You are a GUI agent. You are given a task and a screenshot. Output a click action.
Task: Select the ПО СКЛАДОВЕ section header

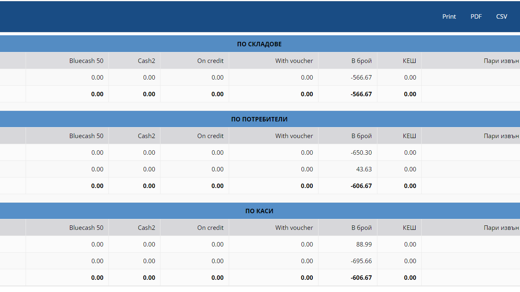click(259, 44)
